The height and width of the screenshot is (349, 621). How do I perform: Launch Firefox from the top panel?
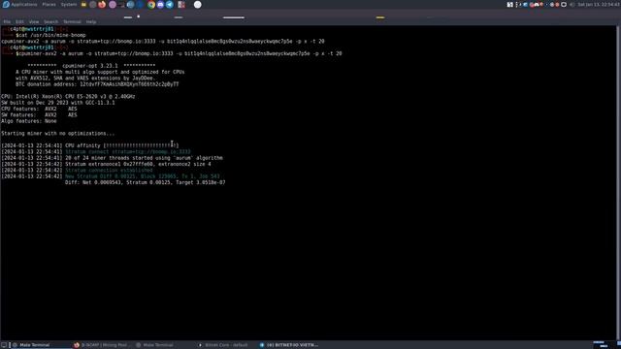[x=102, y=5]
